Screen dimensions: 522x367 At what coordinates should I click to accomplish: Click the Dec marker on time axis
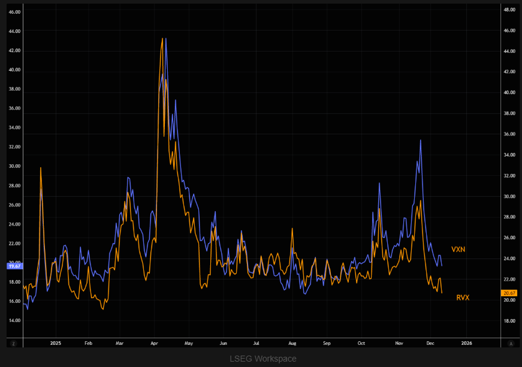[432, 343]
